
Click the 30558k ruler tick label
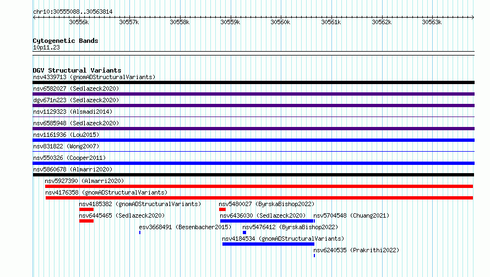click(x=179, y=22)
